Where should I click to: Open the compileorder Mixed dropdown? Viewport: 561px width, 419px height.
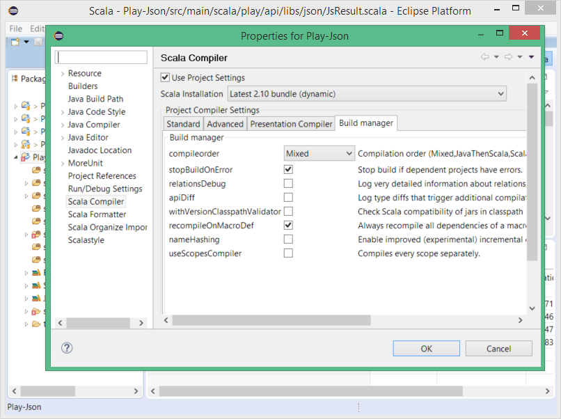pos(319,153)
